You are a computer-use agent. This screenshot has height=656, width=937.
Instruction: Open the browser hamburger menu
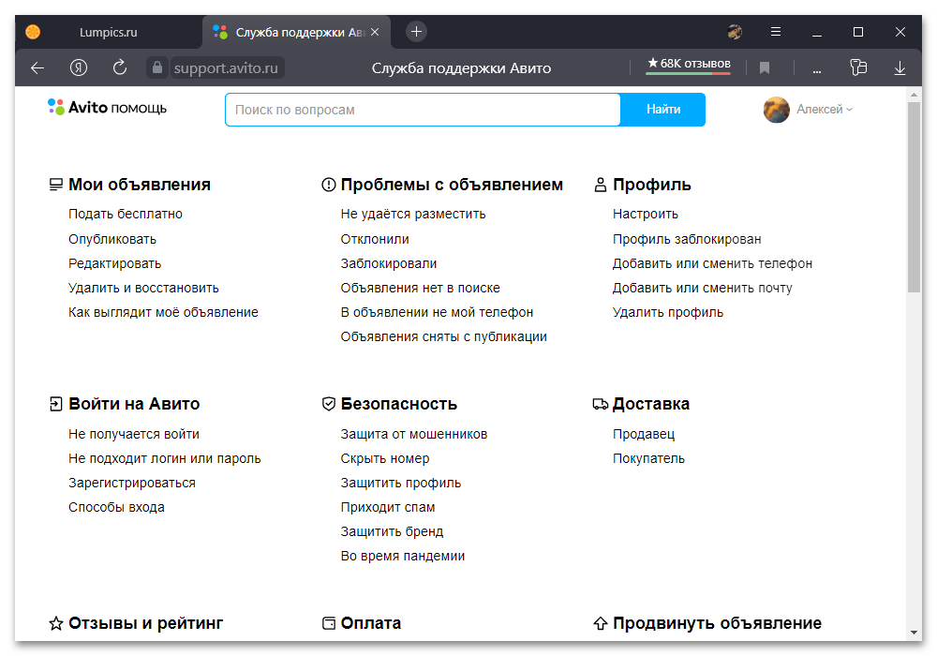(776, 32)
